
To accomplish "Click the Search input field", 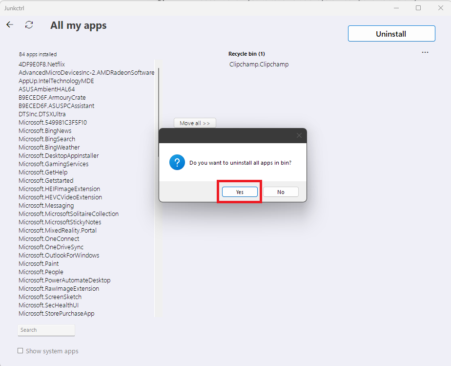I will tap(46, 330).
